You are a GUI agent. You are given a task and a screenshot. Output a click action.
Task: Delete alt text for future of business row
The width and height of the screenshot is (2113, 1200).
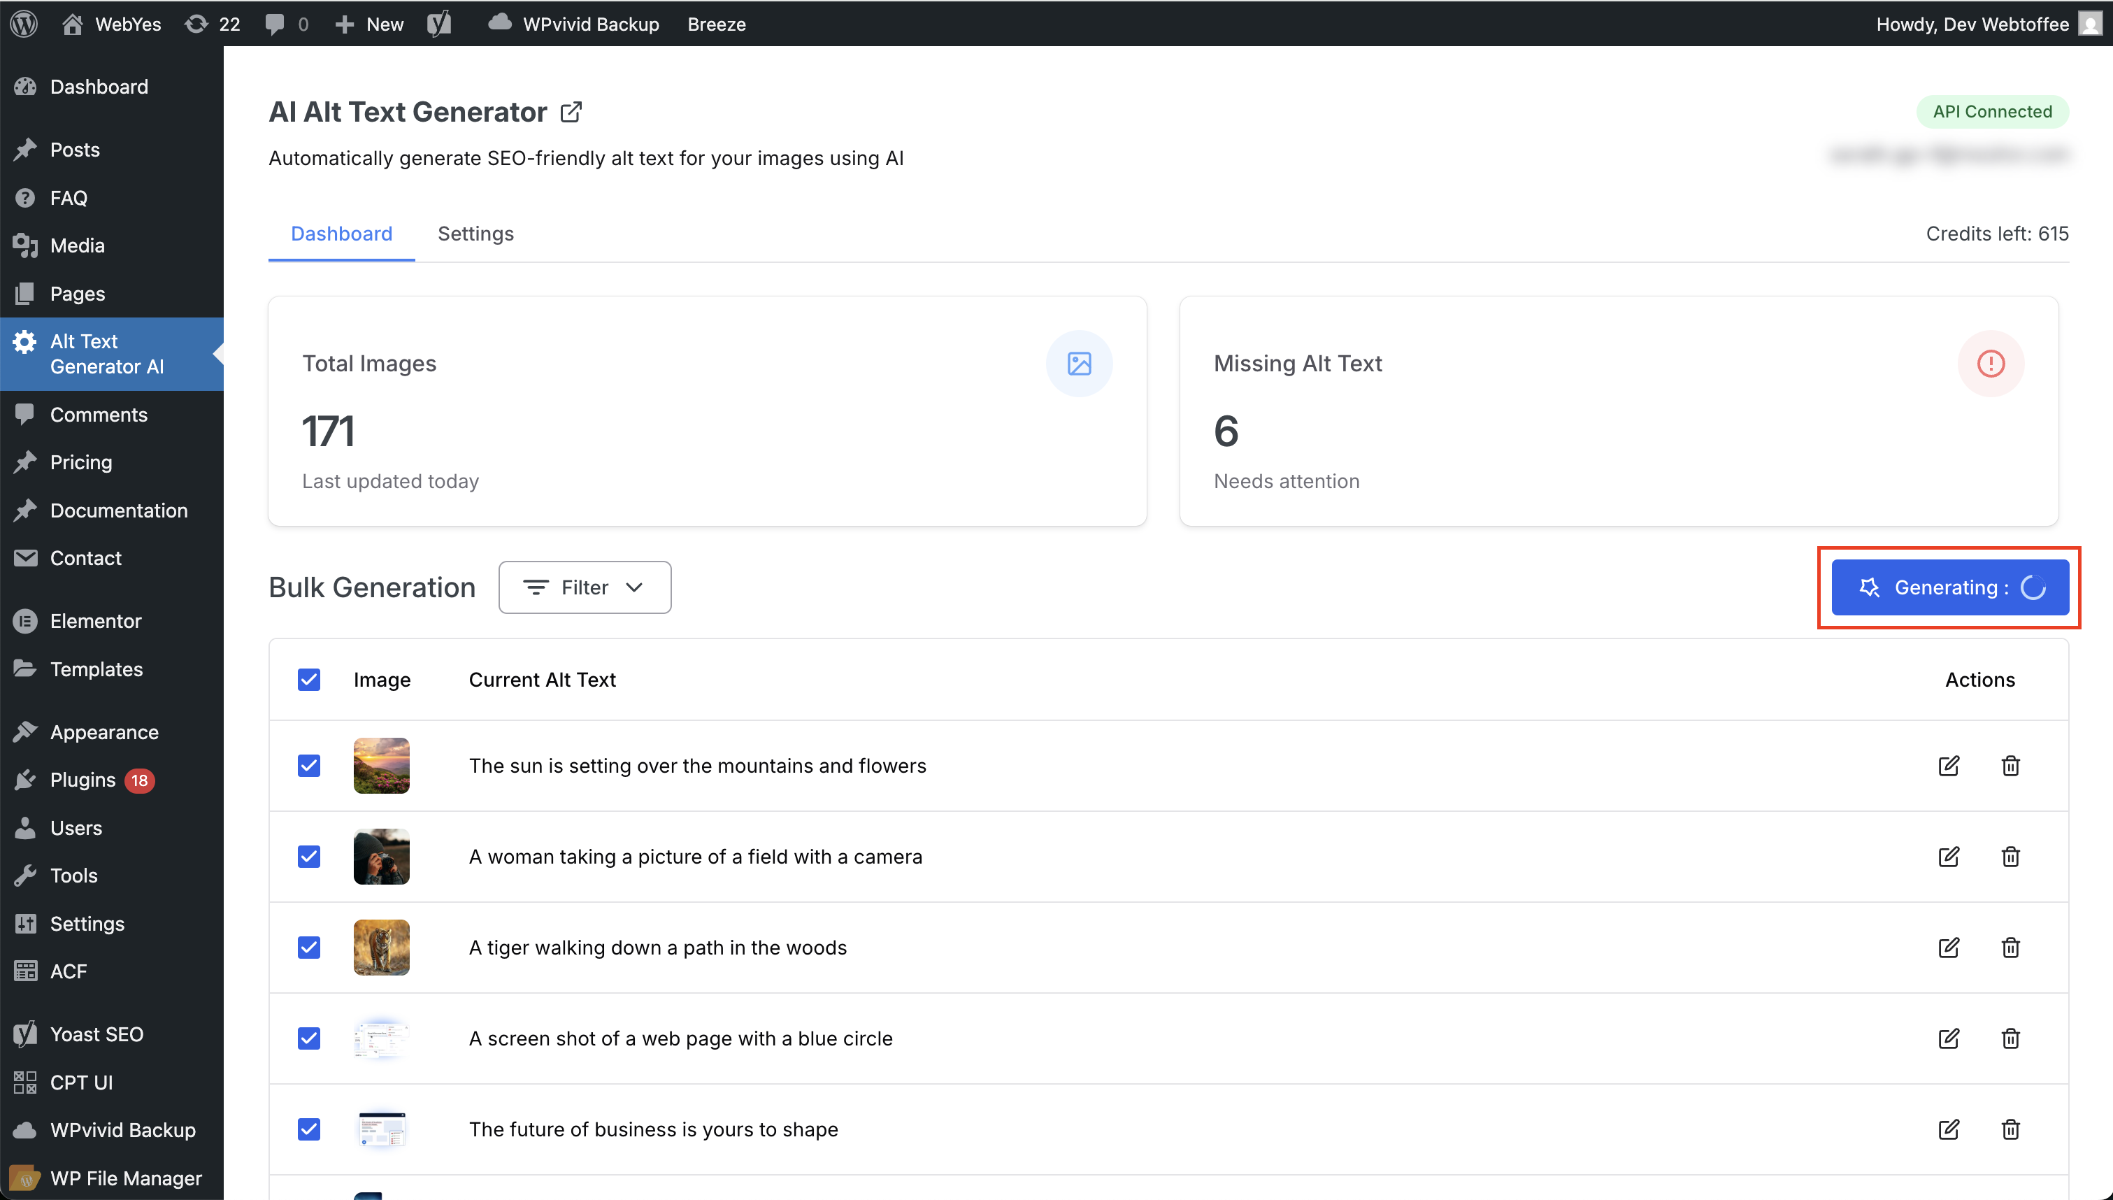tap(2011, 1129)
